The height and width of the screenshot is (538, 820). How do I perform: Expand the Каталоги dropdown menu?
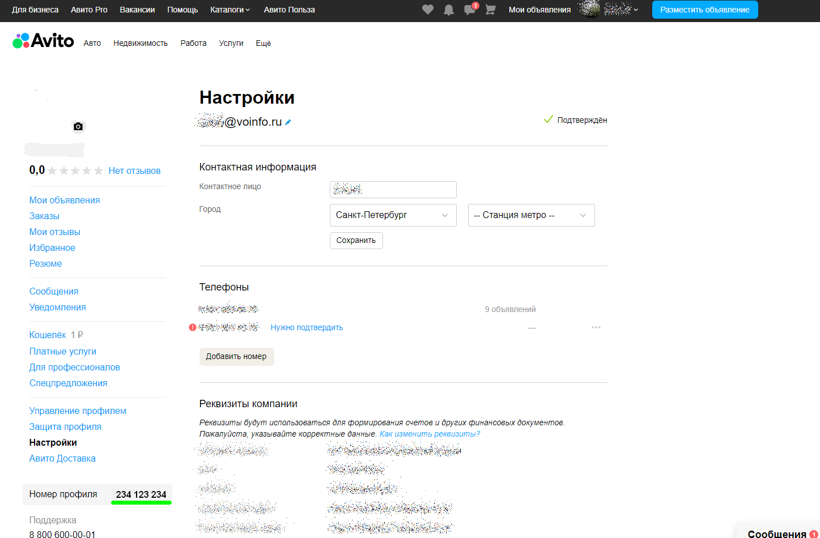click(230, 10)
